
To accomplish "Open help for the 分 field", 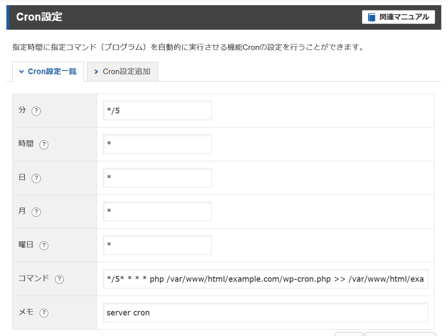I will (35, 111).
